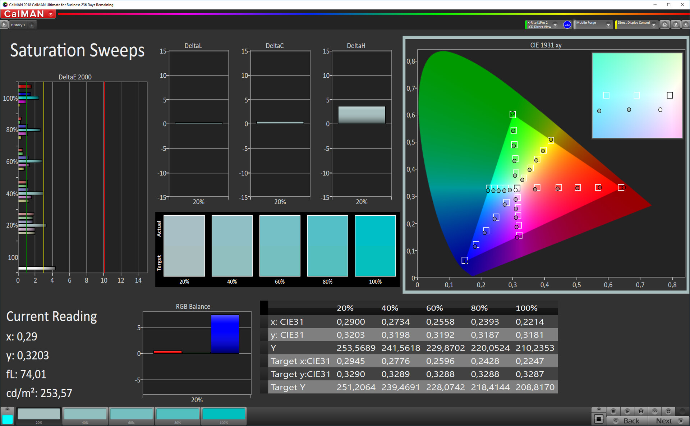Expand the cyan color selector arrow at bottom-left
Viewport: 690px width, 426px height.
[x=7, y=409]
